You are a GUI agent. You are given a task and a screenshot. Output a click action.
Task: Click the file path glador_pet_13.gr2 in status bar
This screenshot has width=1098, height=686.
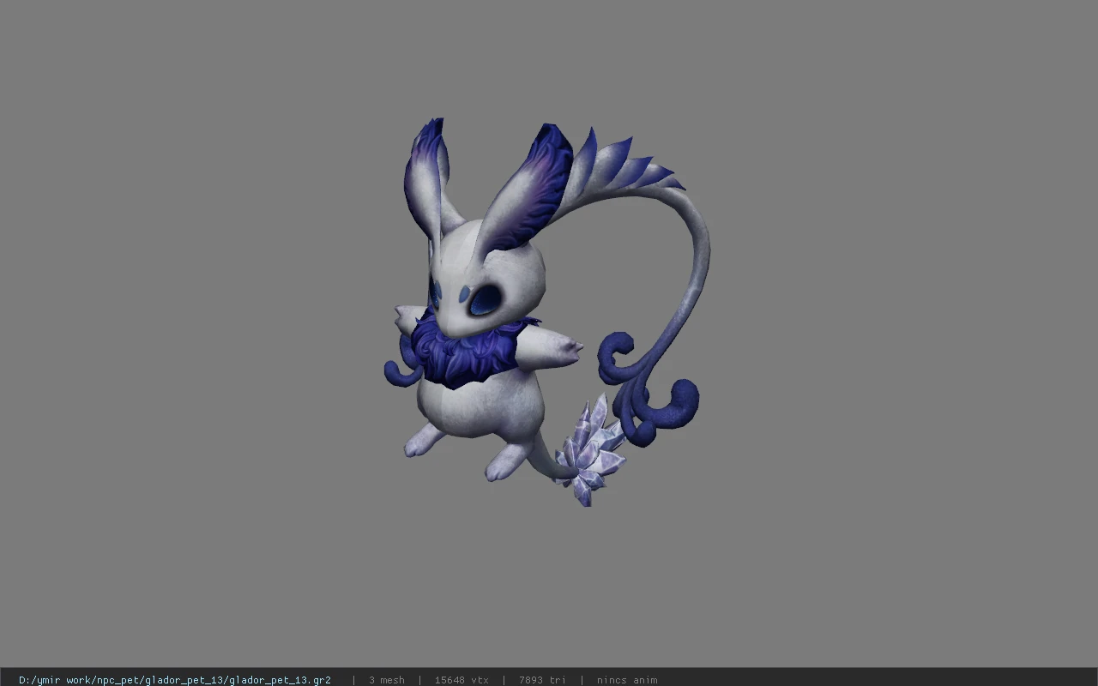175,680
